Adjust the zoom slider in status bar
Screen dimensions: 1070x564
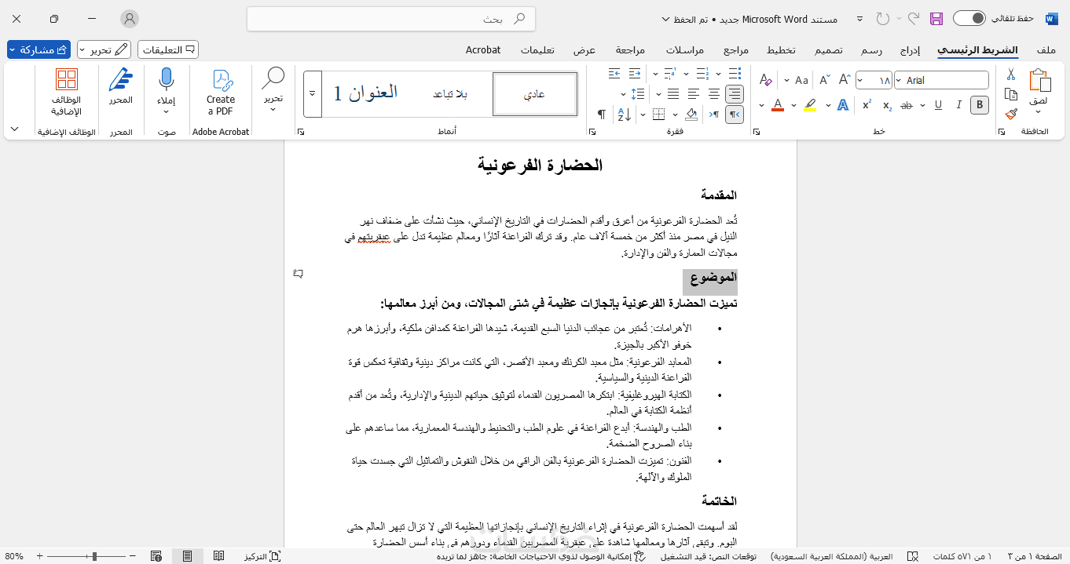(x=93, y=556)
